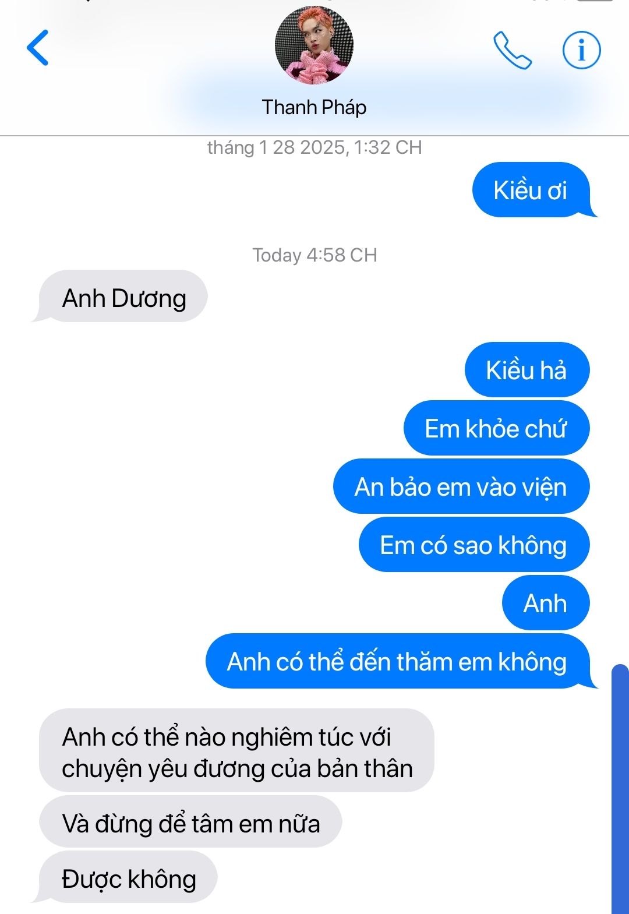The width and height of the screenshot is (629, 914).
Task: Tap the 'Em có sao không' bubble
Action: (x=474, y=545)
